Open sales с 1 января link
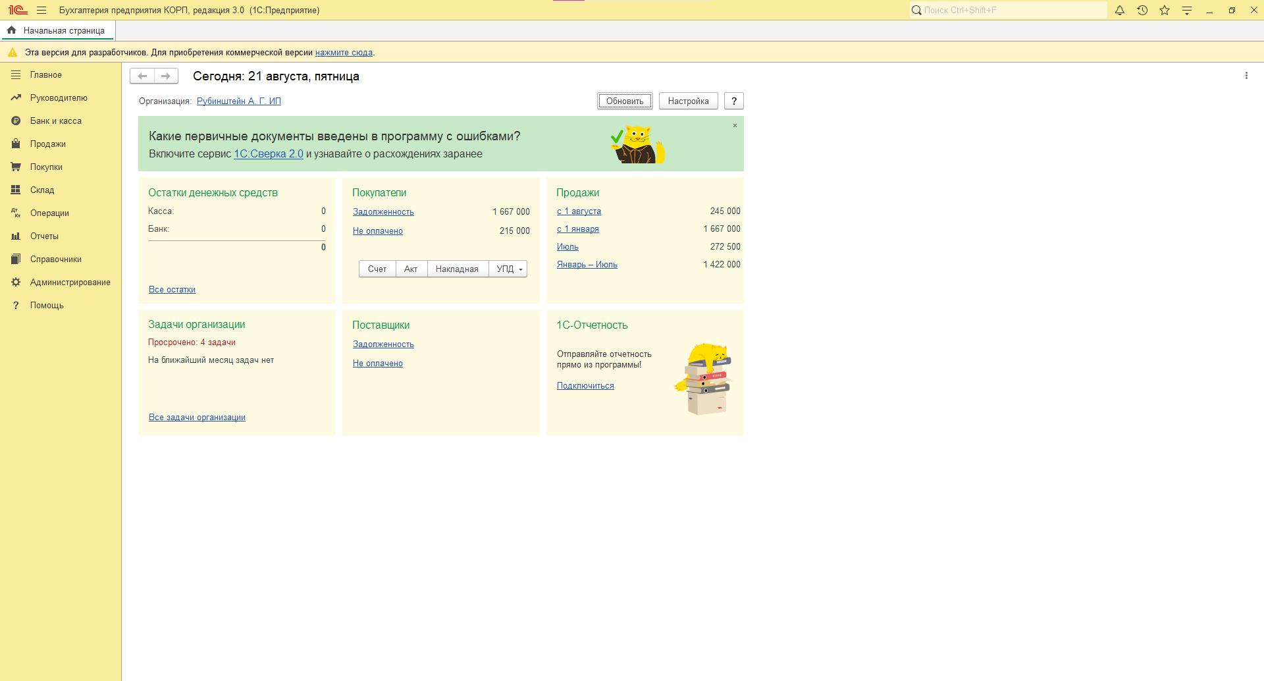 point(578,229)
